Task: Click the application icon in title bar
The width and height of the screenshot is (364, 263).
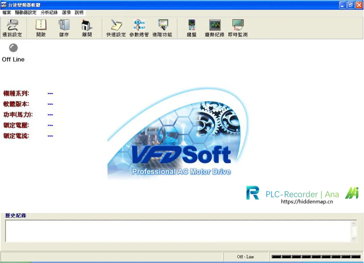Action: 4,5
